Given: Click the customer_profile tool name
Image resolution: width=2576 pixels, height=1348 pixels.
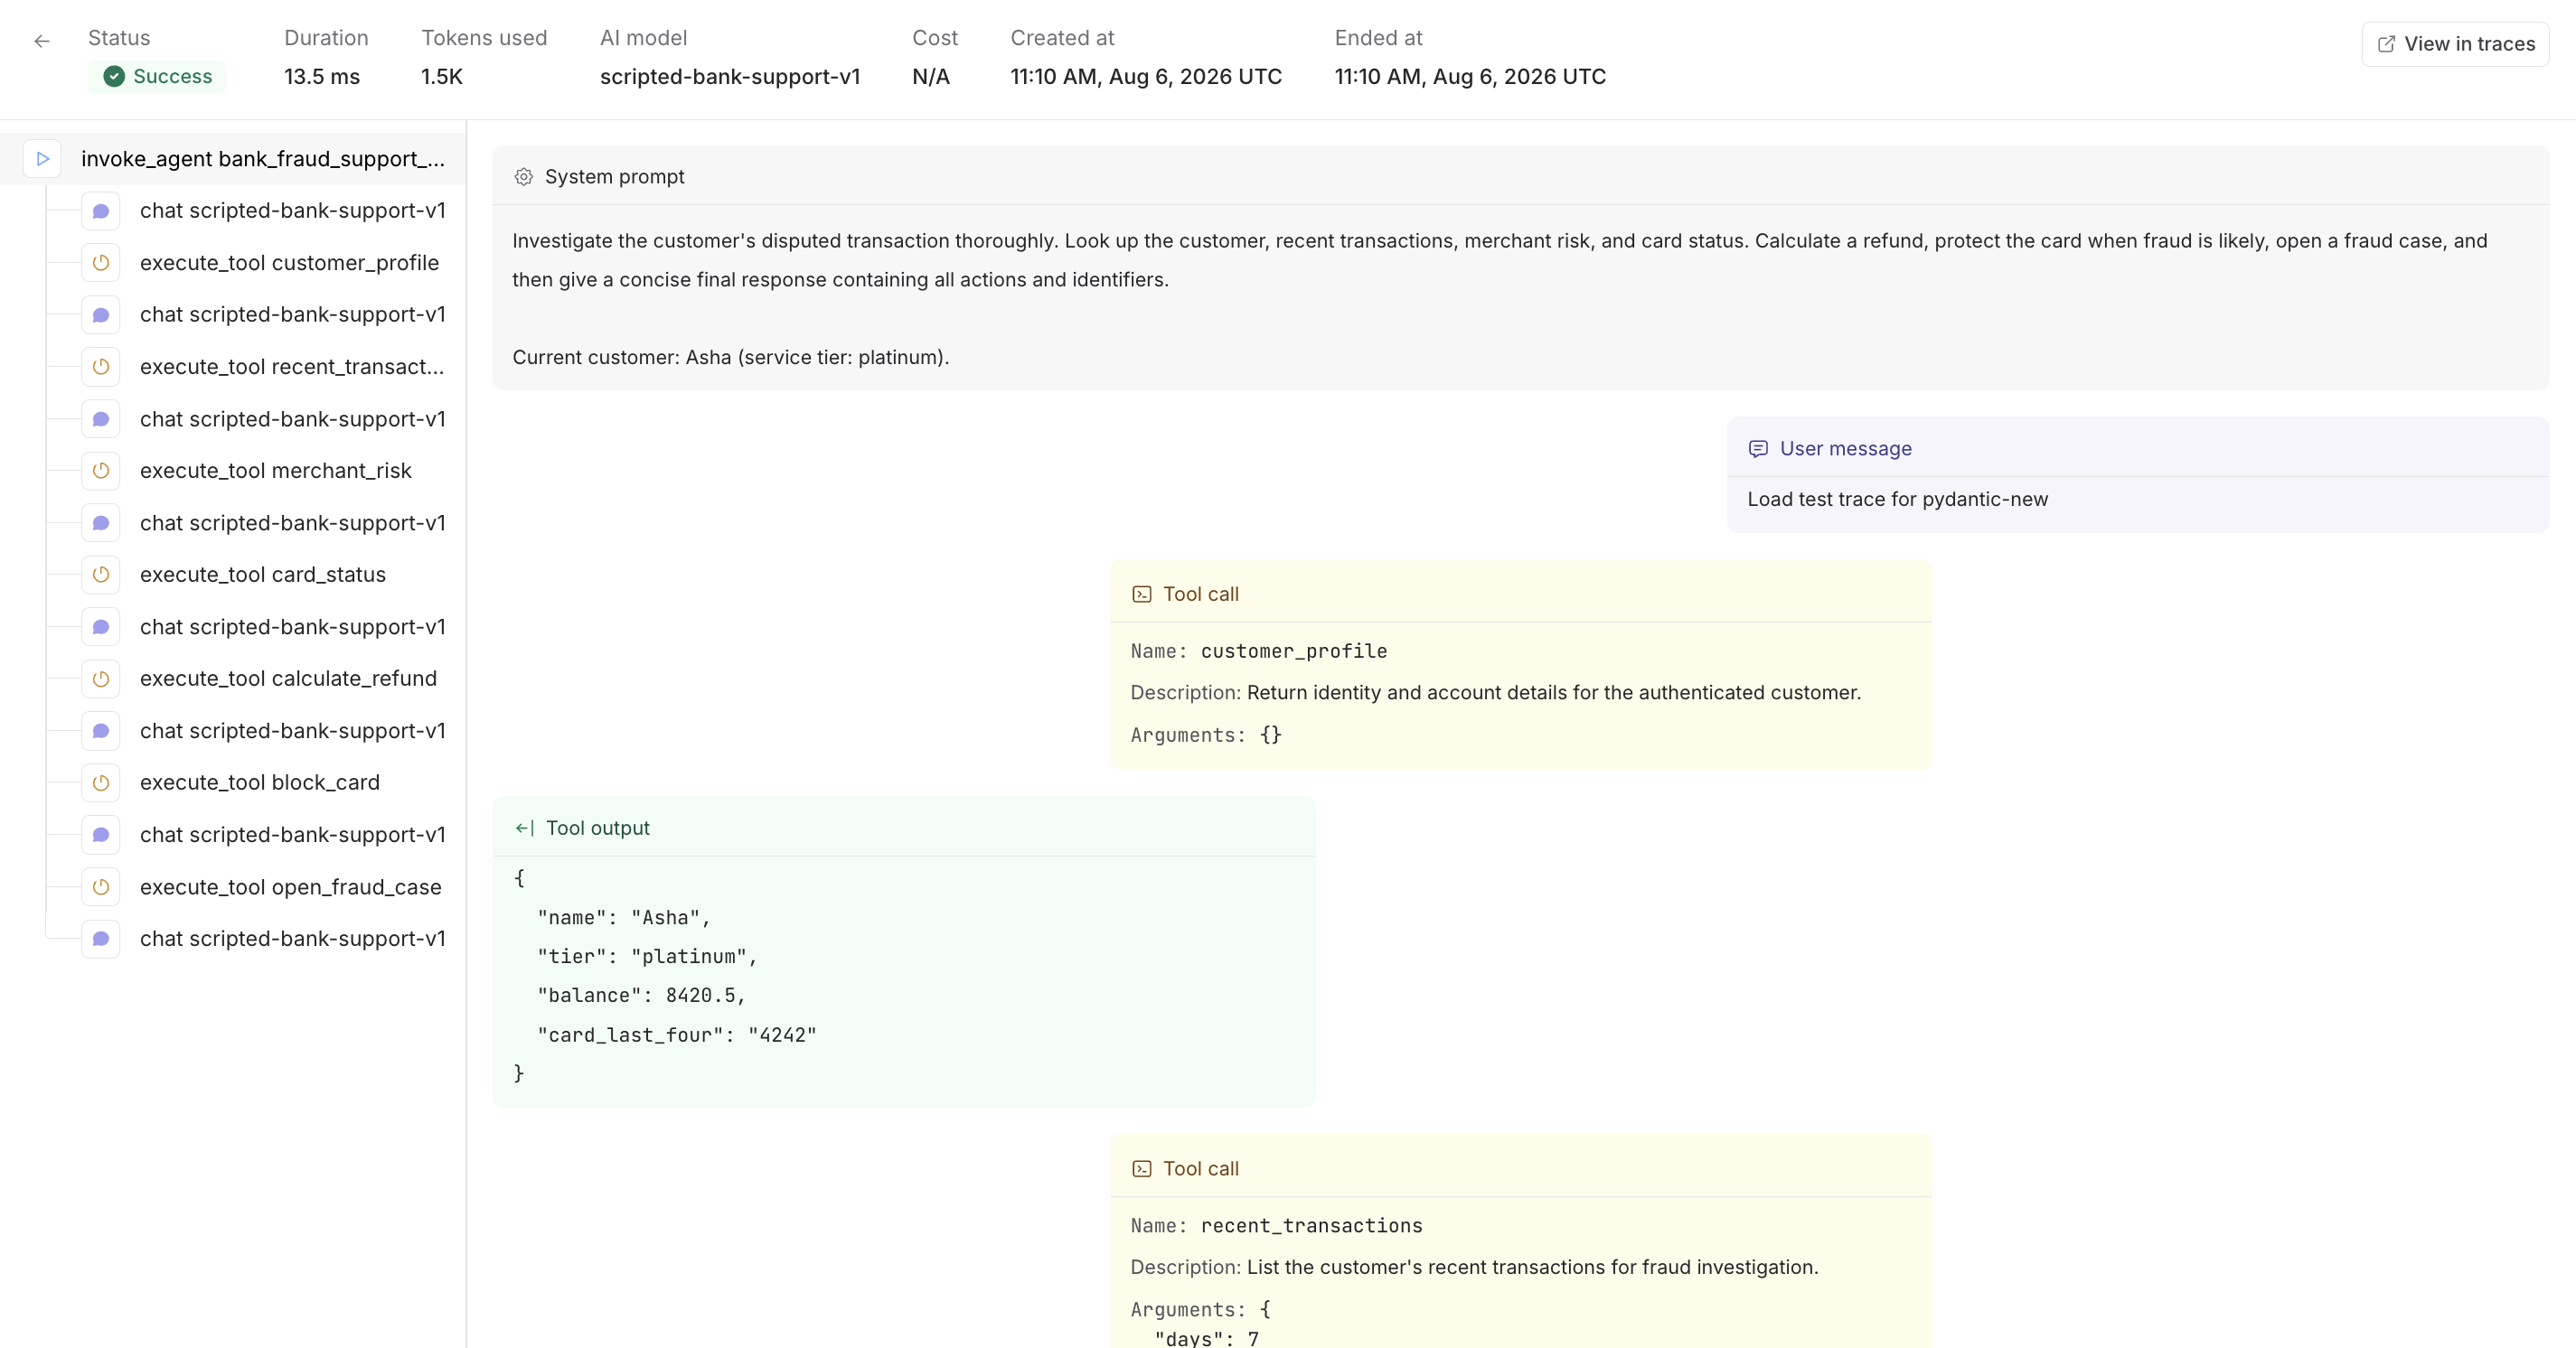Looking at the screenshot, I should [1293, 651].
